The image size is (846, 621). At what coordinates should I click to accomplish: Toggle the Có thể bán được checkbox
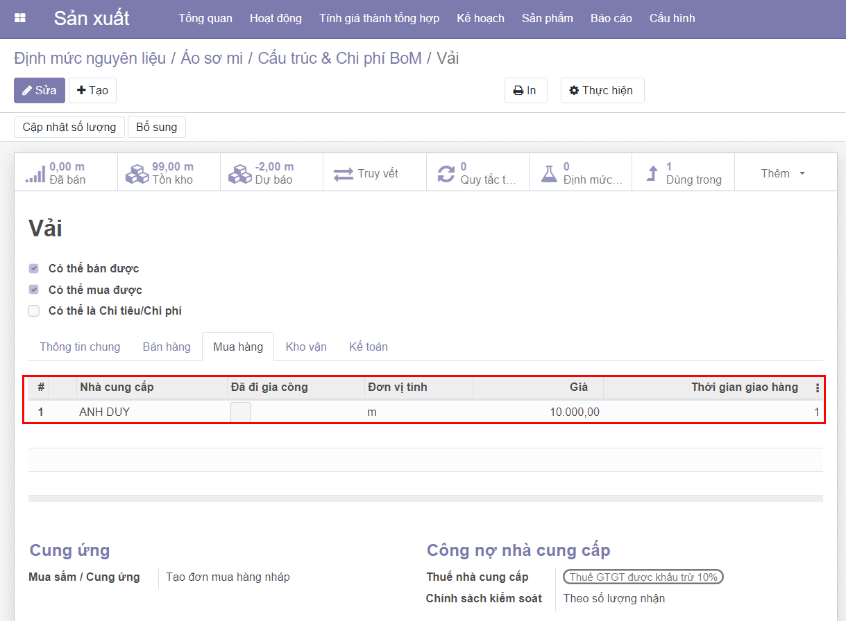34,268
